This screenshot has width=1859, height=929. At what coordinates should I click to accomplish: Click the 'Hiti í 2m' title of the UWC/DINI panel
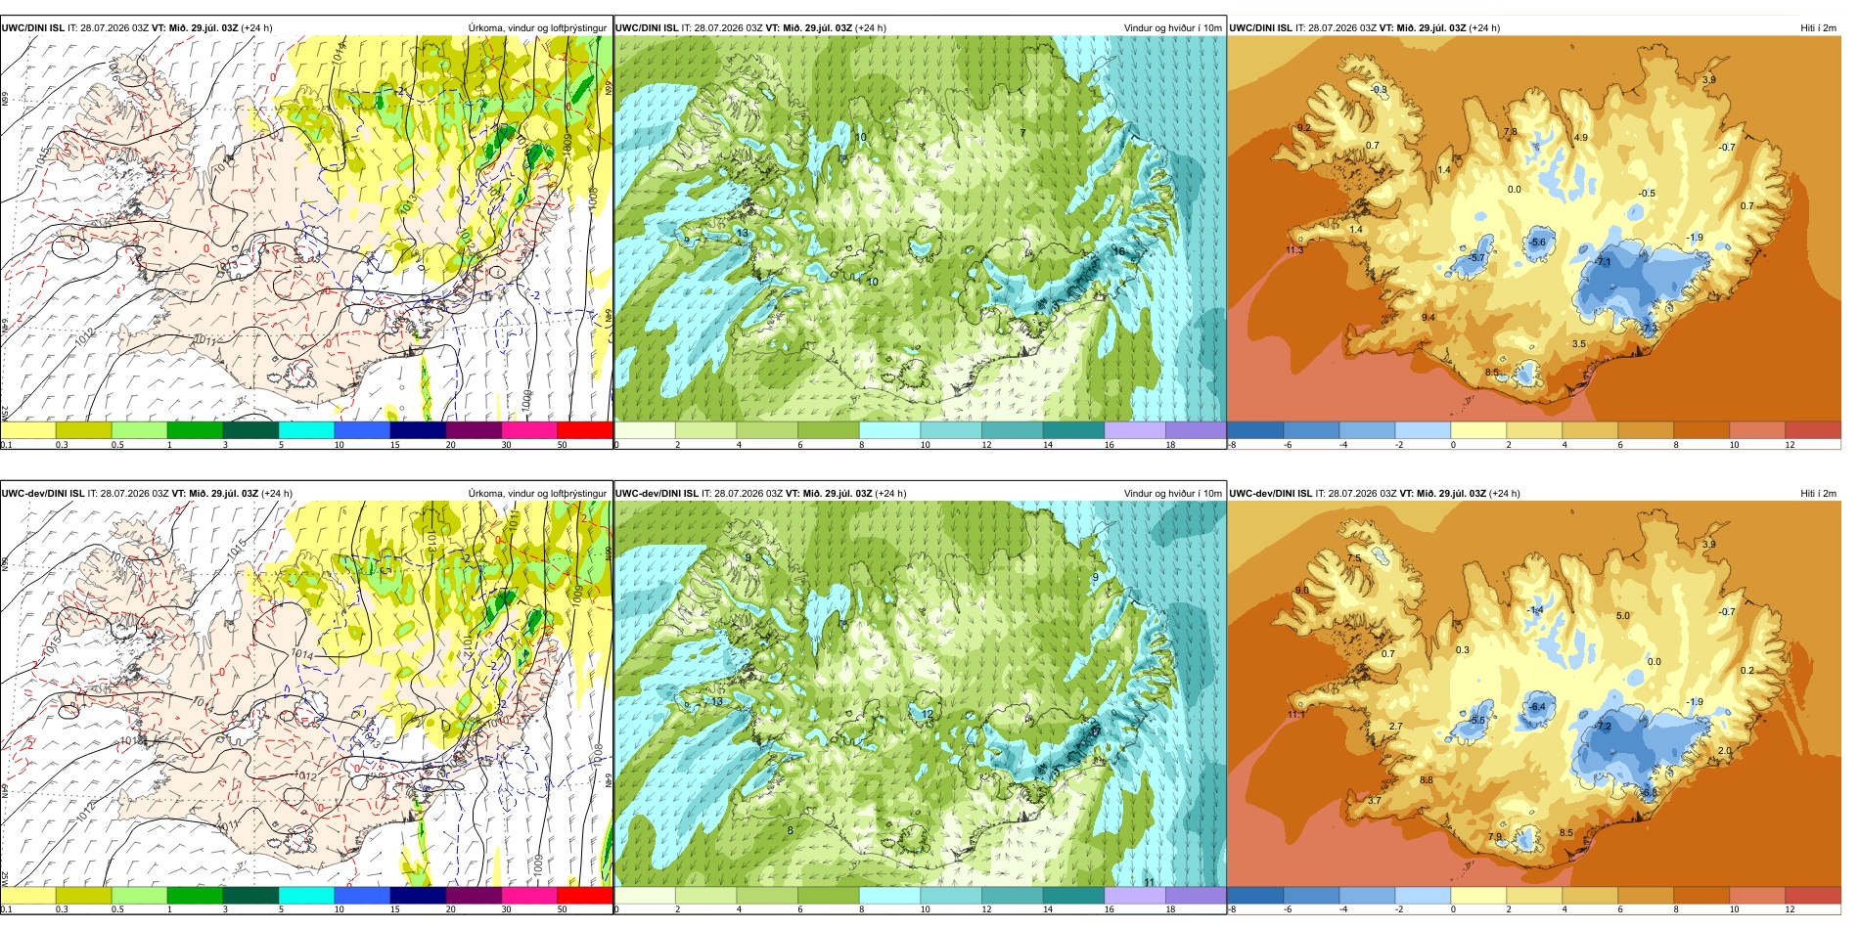(x=1818, y=28)
